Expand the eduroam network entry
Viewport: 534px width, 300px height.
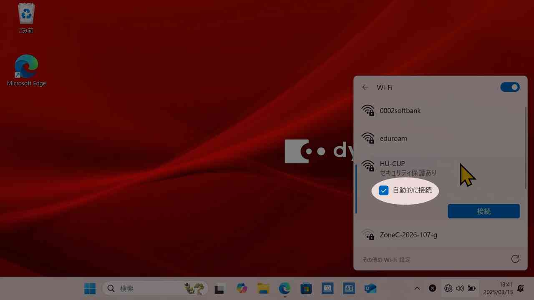438,138
